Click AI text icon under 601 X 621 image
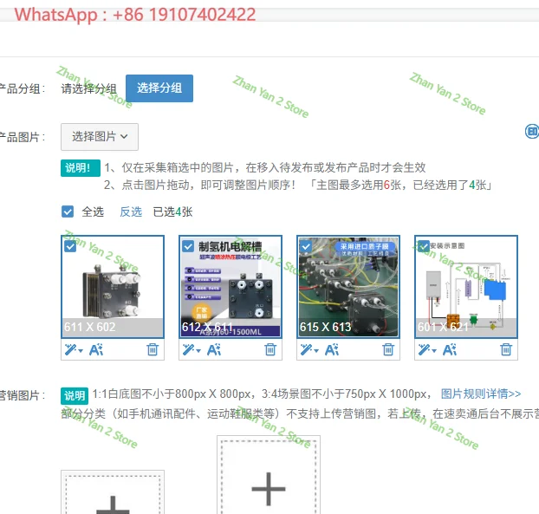 click(450, 350)
